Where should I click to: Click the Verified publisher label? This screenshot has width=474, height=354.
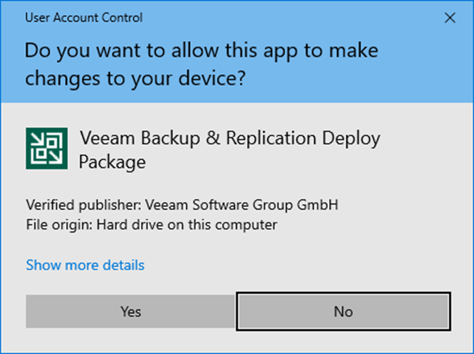pyautogui.click(x=84, y=205)
